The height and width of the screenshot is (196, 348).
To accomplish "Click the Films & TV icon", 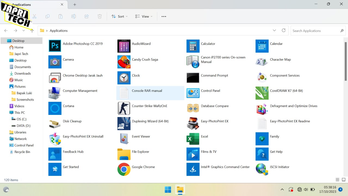I will pyautogui.click(x=193, y=154).
